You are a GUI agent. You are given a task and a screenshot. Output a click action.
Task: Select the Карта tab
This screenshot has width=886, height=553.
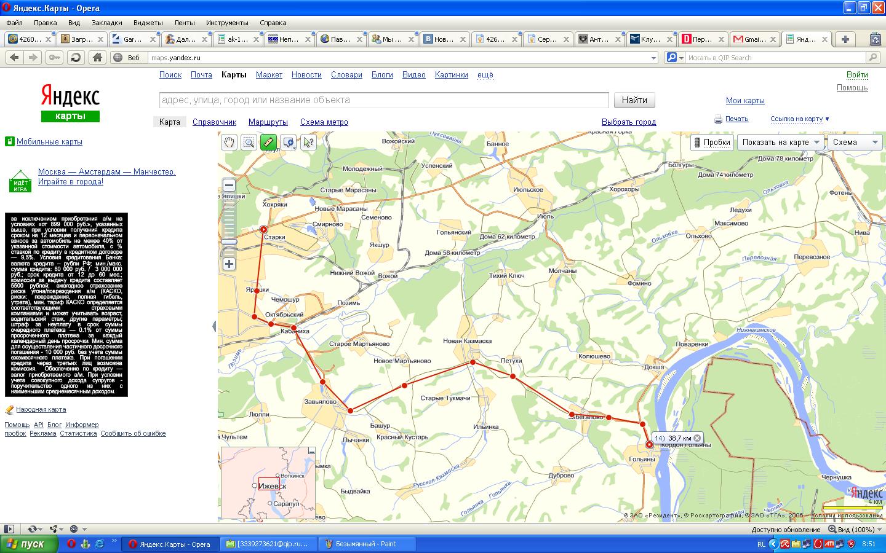(x=169, y=122)
